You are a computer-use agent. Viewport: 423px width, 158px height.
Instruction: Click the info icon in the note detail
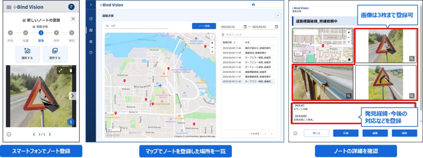coord(295,133)
